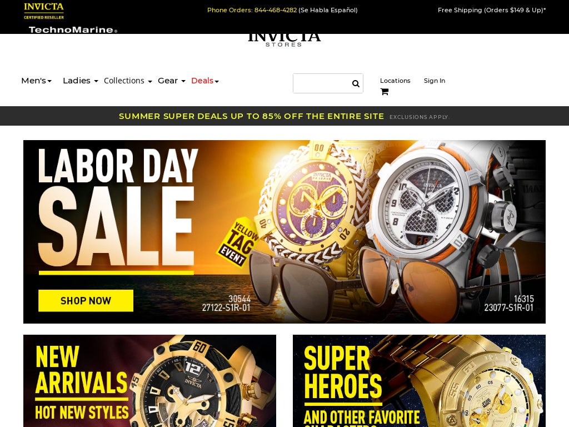Open the red Deals menu
569x427 pixels.
tap(204, 81)
